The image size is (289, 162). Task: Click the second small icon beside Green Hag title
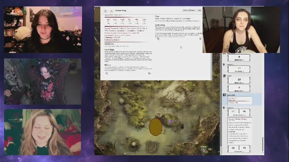pos(111,10)
